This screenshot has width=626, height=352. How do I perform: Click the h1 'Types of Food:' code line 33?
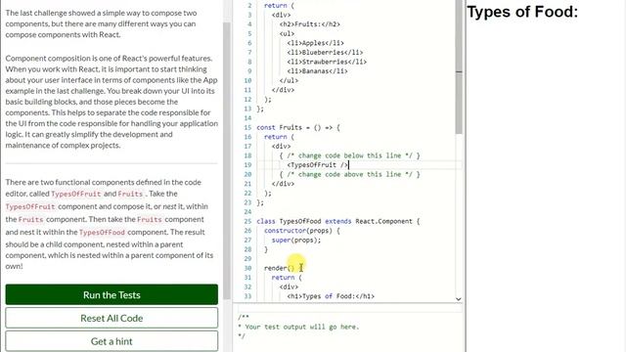331,296
